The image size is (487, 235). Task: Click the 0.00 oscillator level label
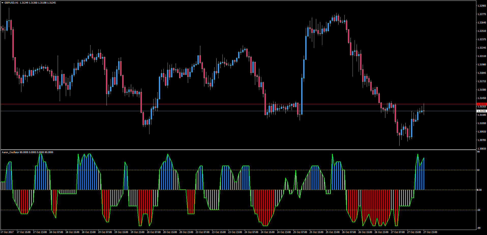pos(479,190)
